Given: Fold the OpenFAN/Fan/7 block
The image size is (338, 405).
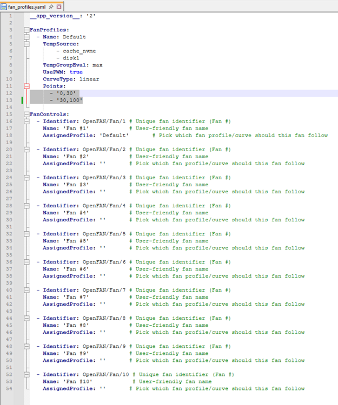Looking at the screenshot, I should pyautogui.click(x=26, y=290).
